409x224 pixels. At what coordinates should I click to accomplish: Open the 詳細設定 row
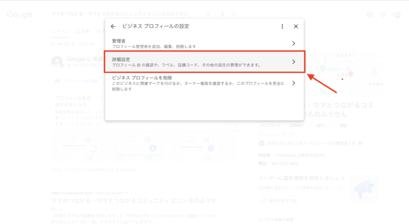204,62
